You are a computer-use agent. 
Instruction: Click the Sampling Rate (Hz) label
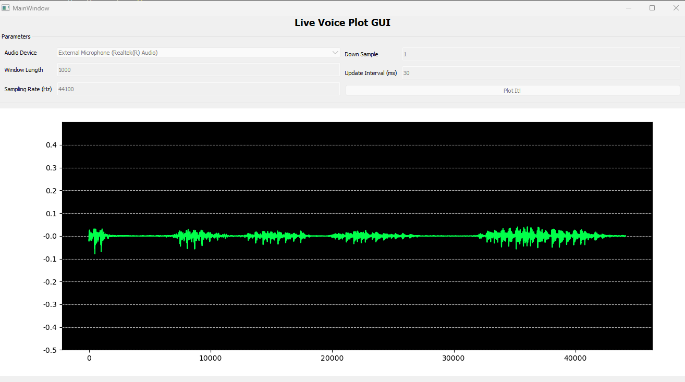28,89
